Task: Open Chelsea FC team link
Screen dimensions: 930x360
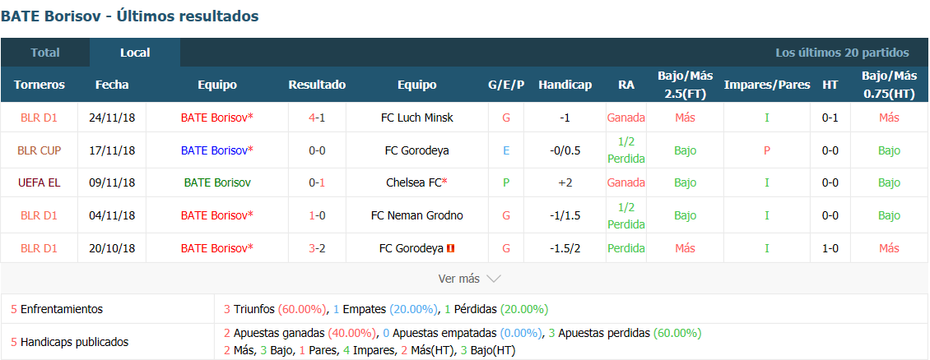Action: 416,182
